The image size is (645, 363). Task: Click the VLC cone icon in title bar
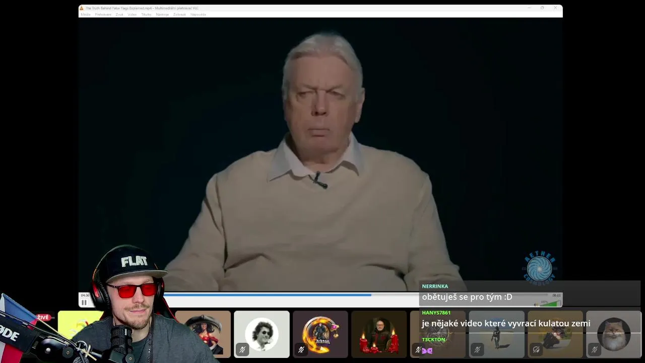[82, 8]
